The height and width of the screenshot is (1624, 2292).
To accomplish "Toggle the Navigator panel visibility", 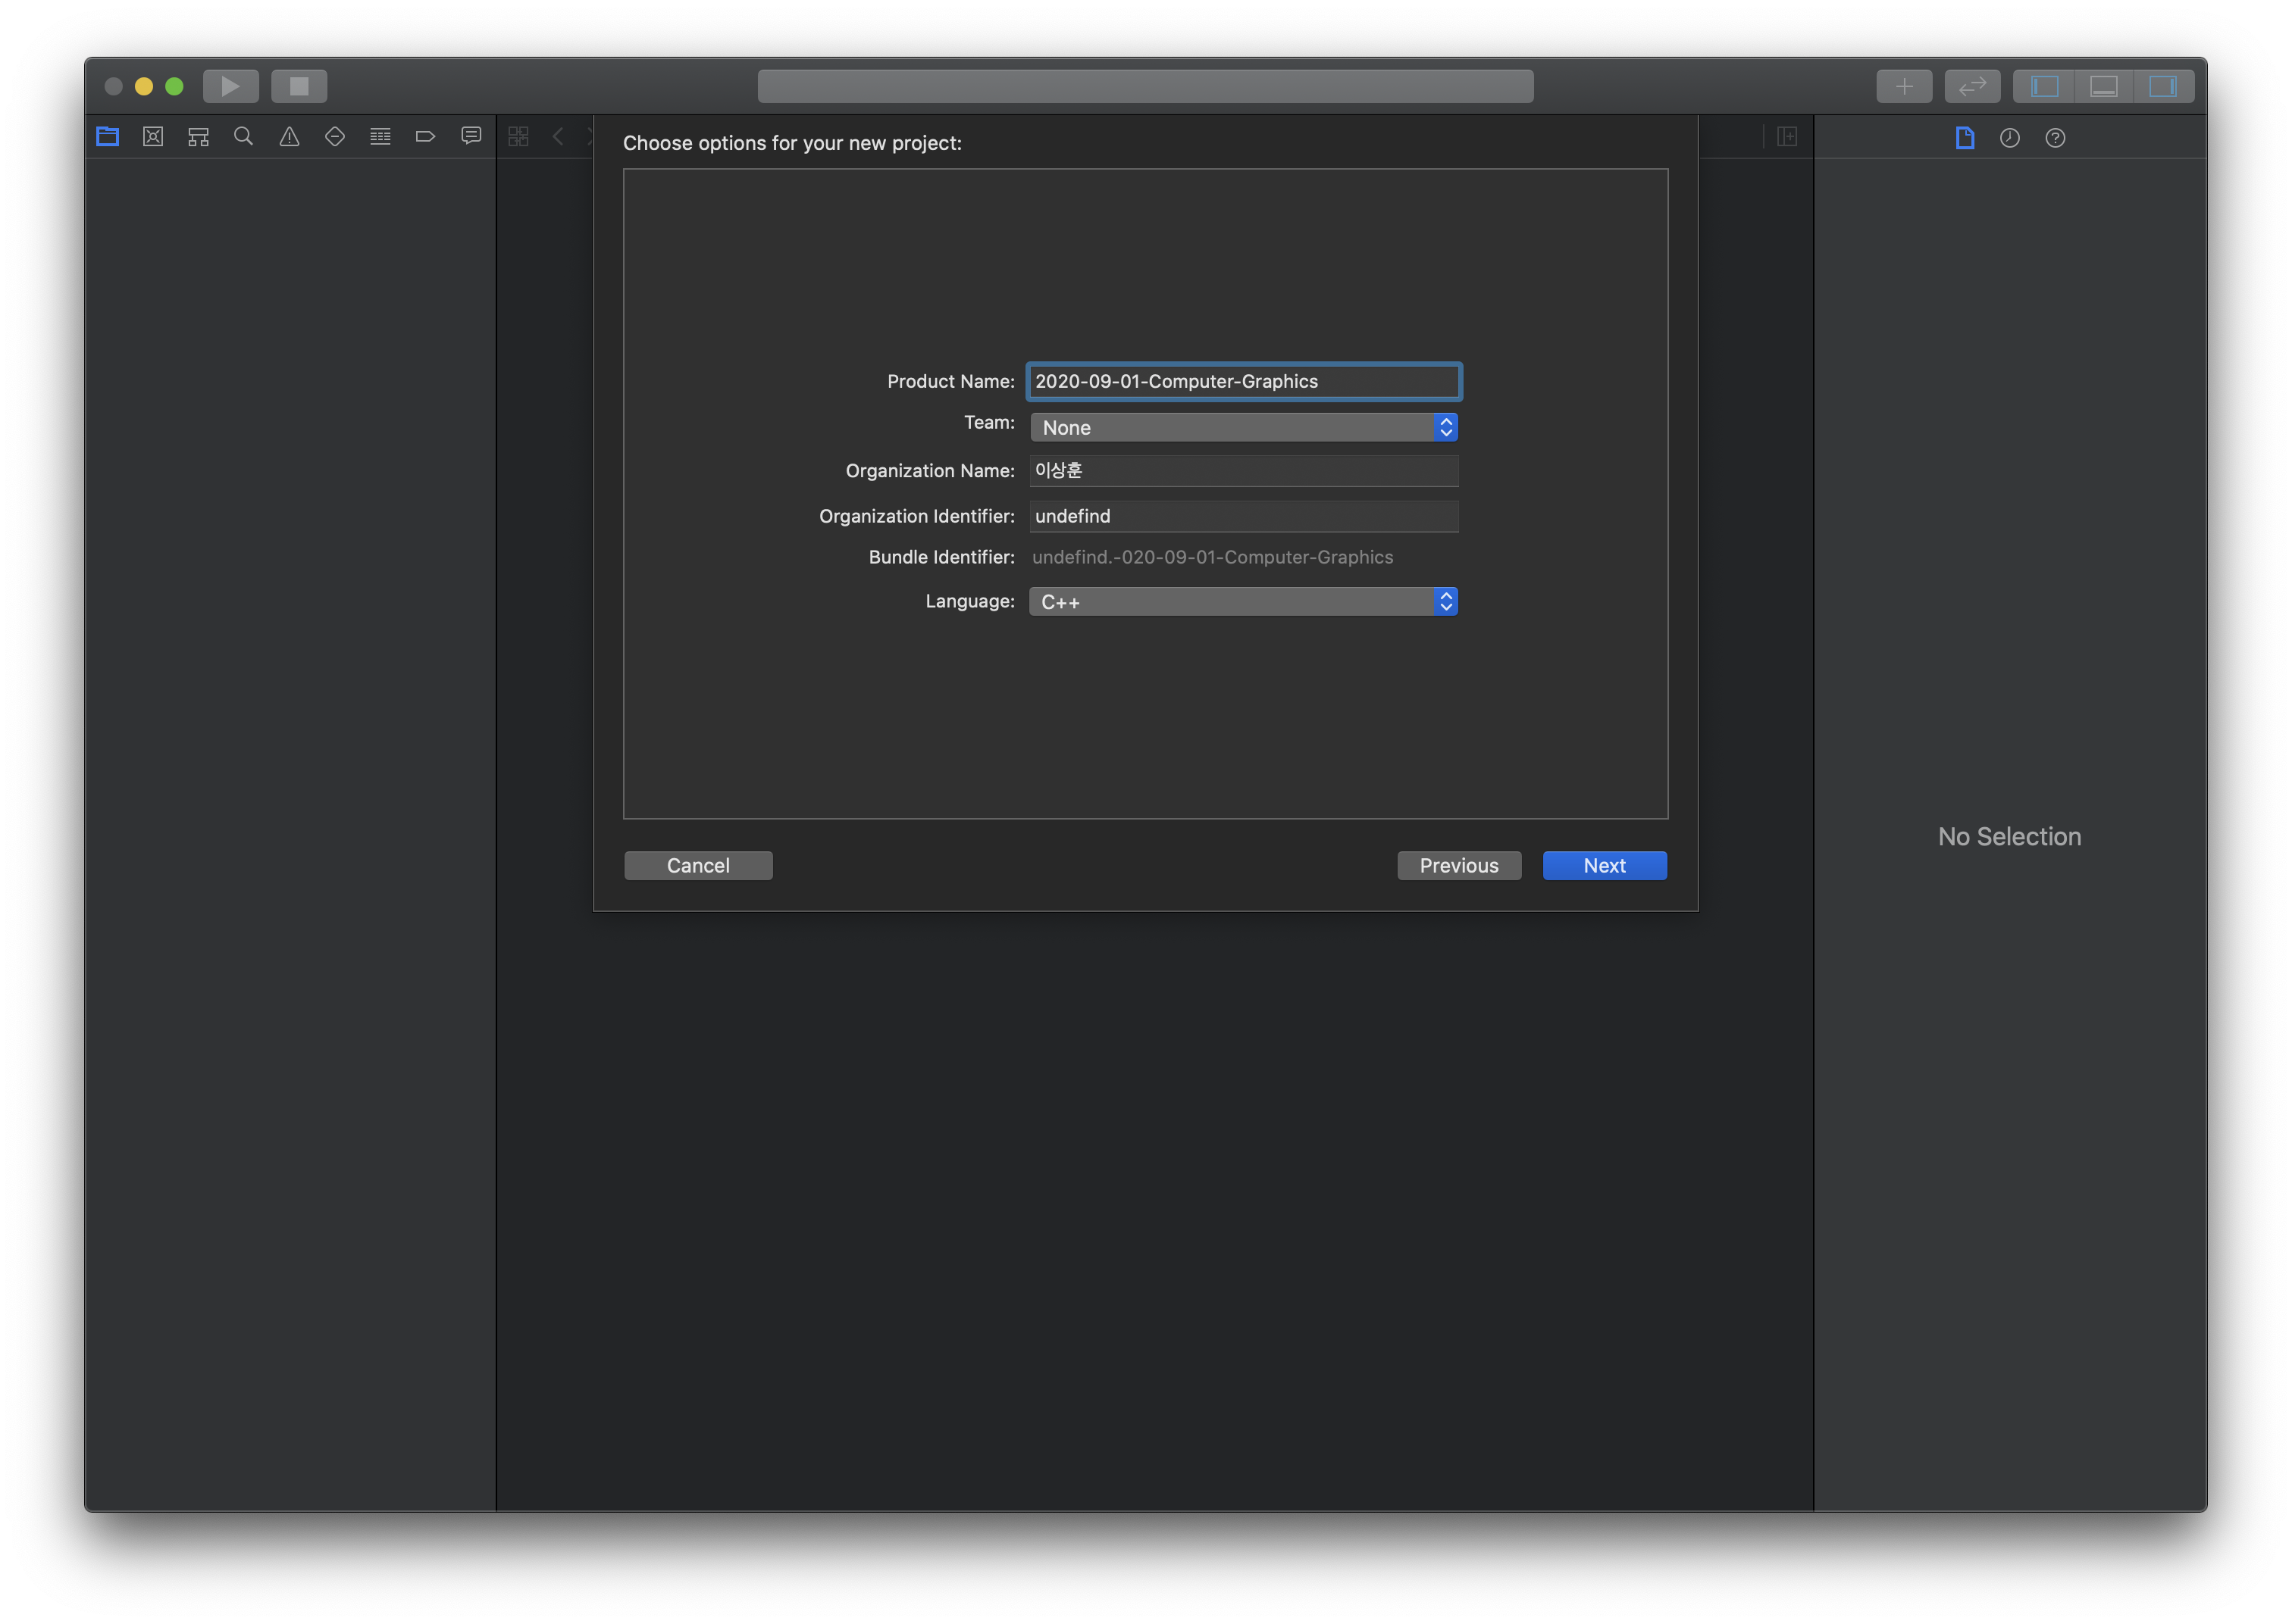I will [x=2044, y=86].
